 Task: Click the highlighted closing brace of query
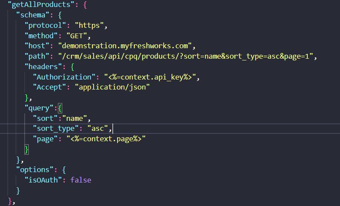point(27,150)
